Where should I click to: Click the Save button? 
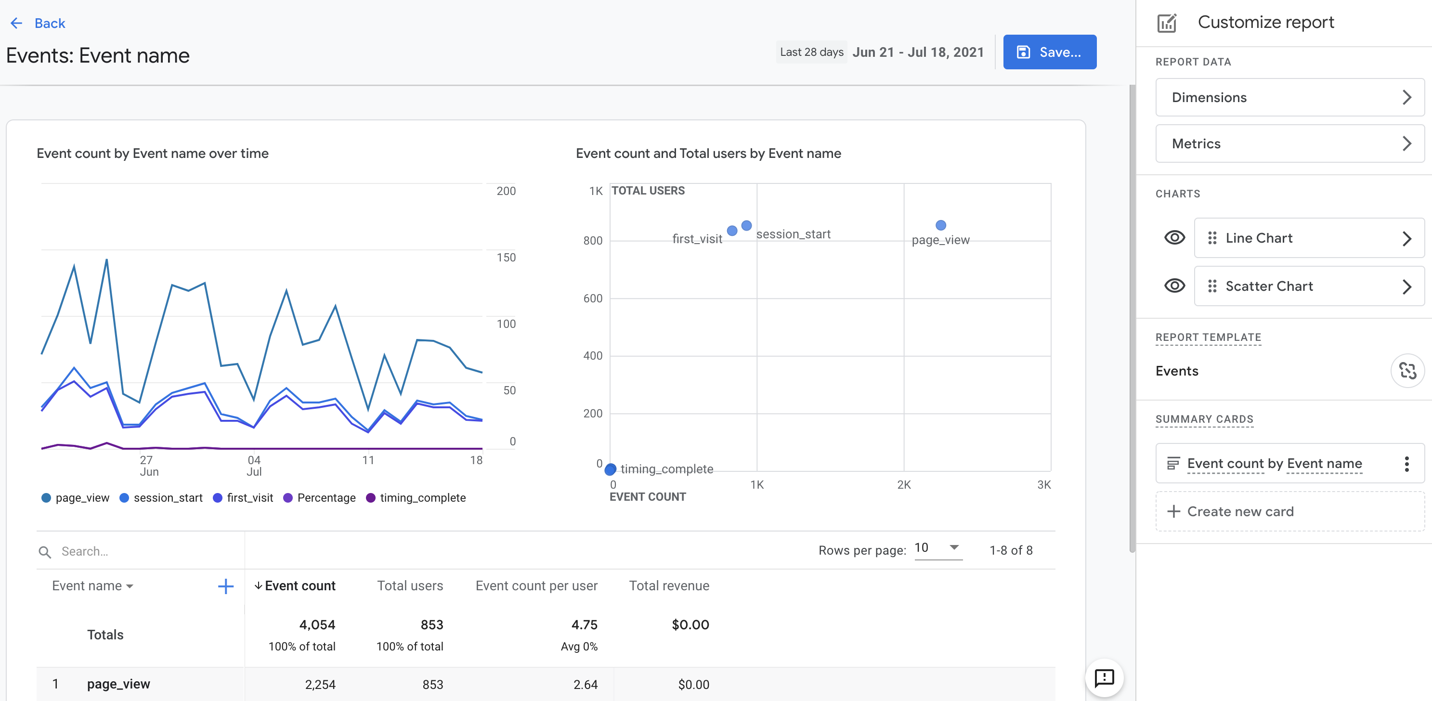1050,52
